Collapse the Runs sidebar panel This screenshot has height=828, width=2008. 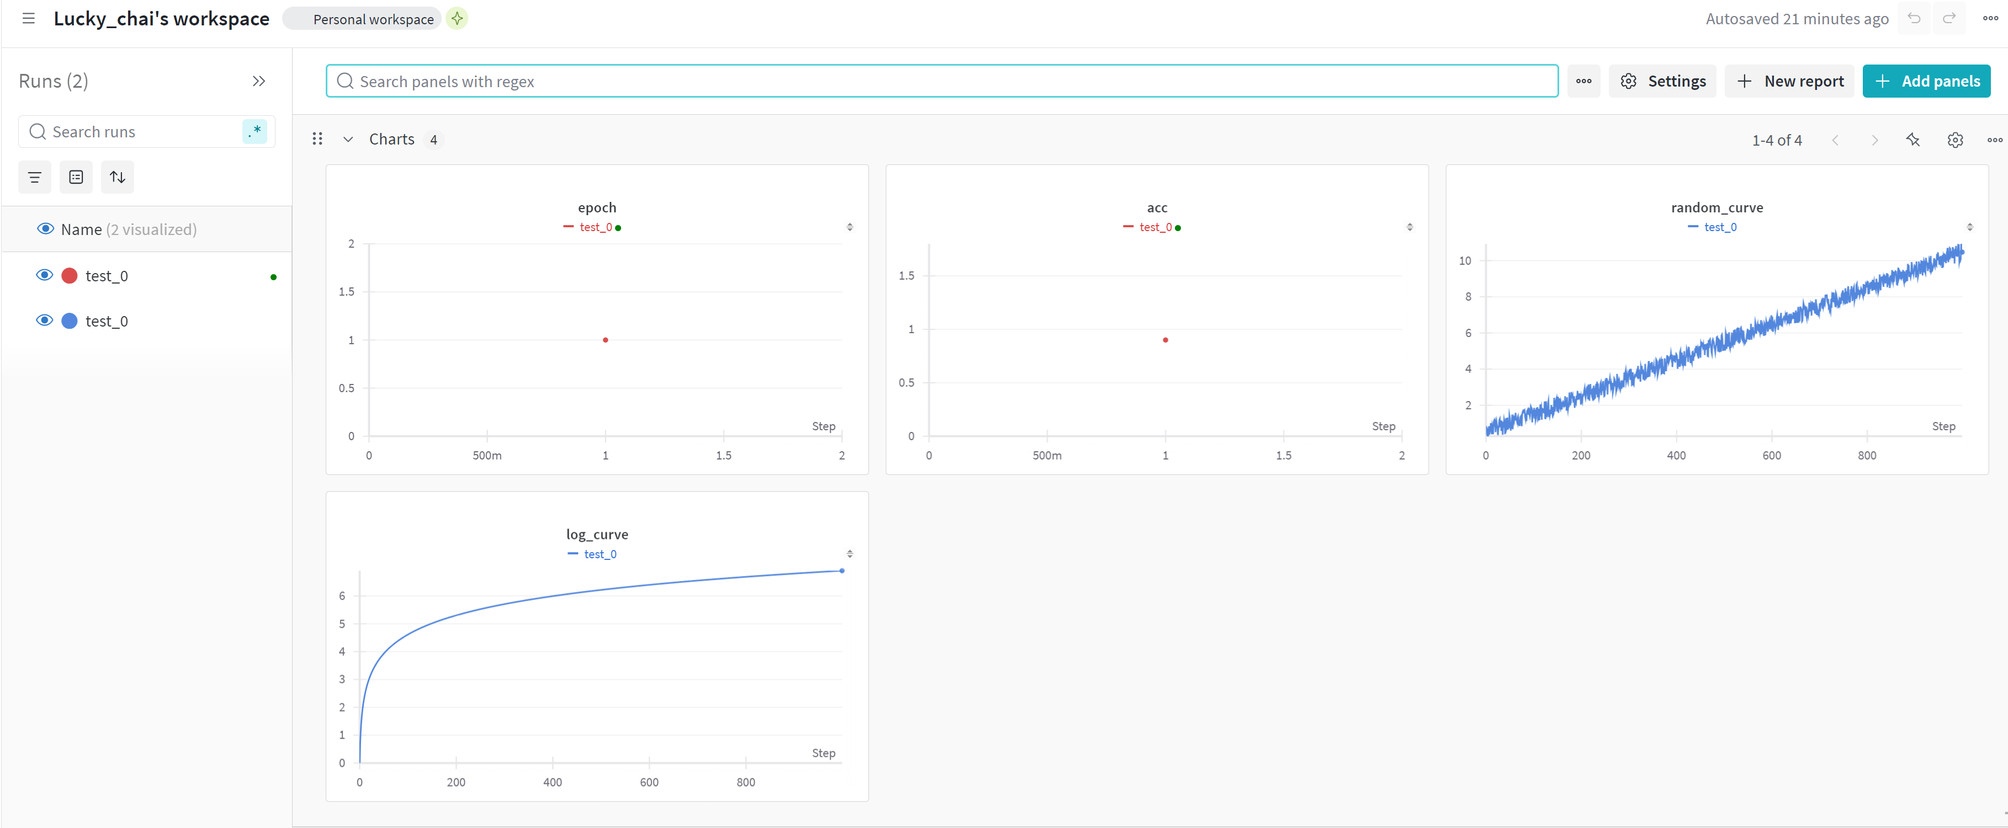tap(259, 81)
